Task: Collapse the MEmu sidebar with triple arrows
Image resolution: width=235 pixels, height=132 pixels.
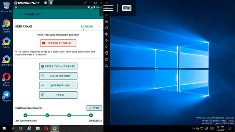Action: click(107, 3)
